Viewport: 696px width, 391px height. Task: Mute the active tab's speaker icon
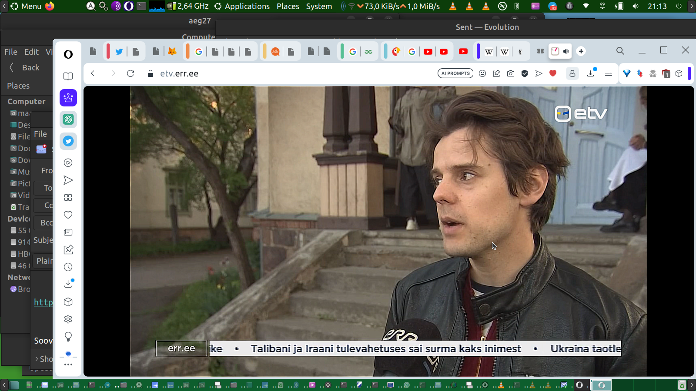566,51
